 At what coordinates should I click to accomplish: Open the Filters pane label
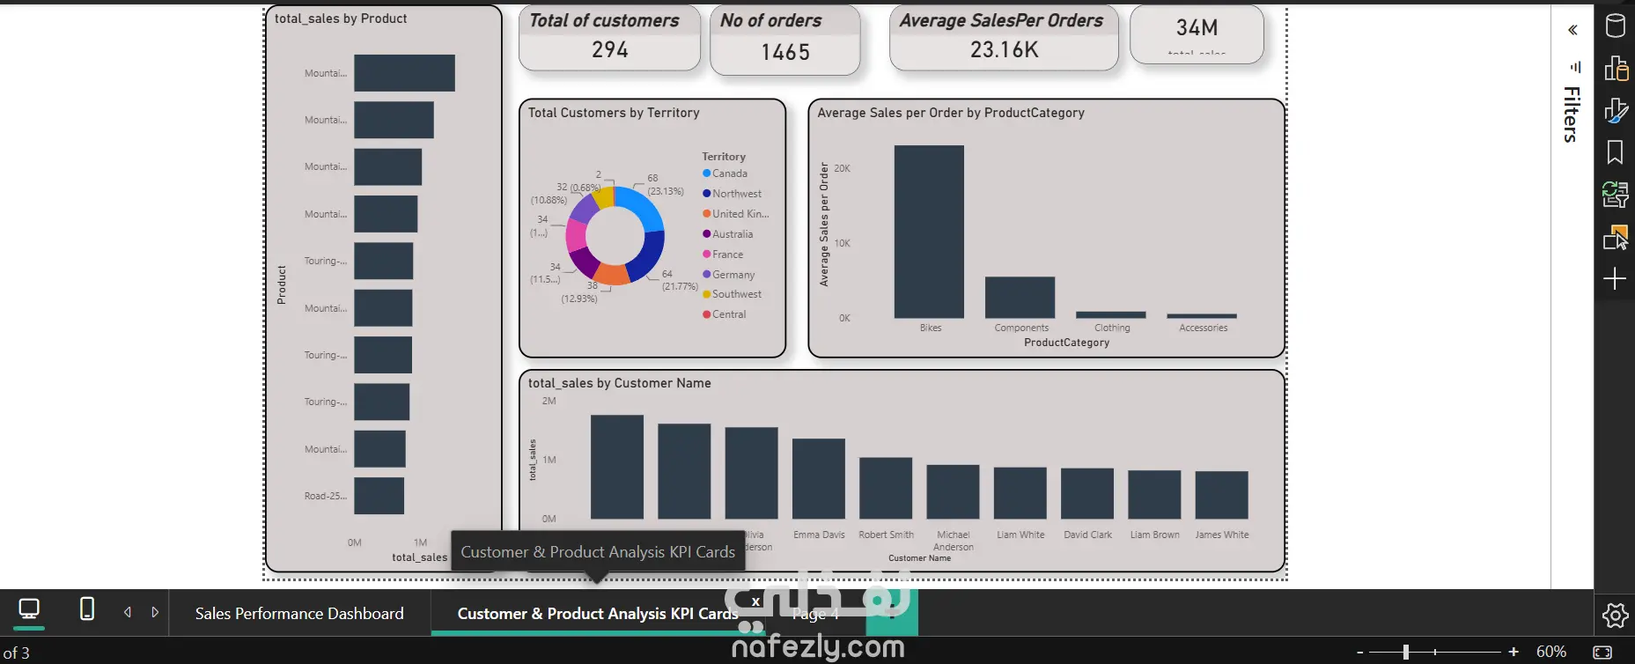1572,114
